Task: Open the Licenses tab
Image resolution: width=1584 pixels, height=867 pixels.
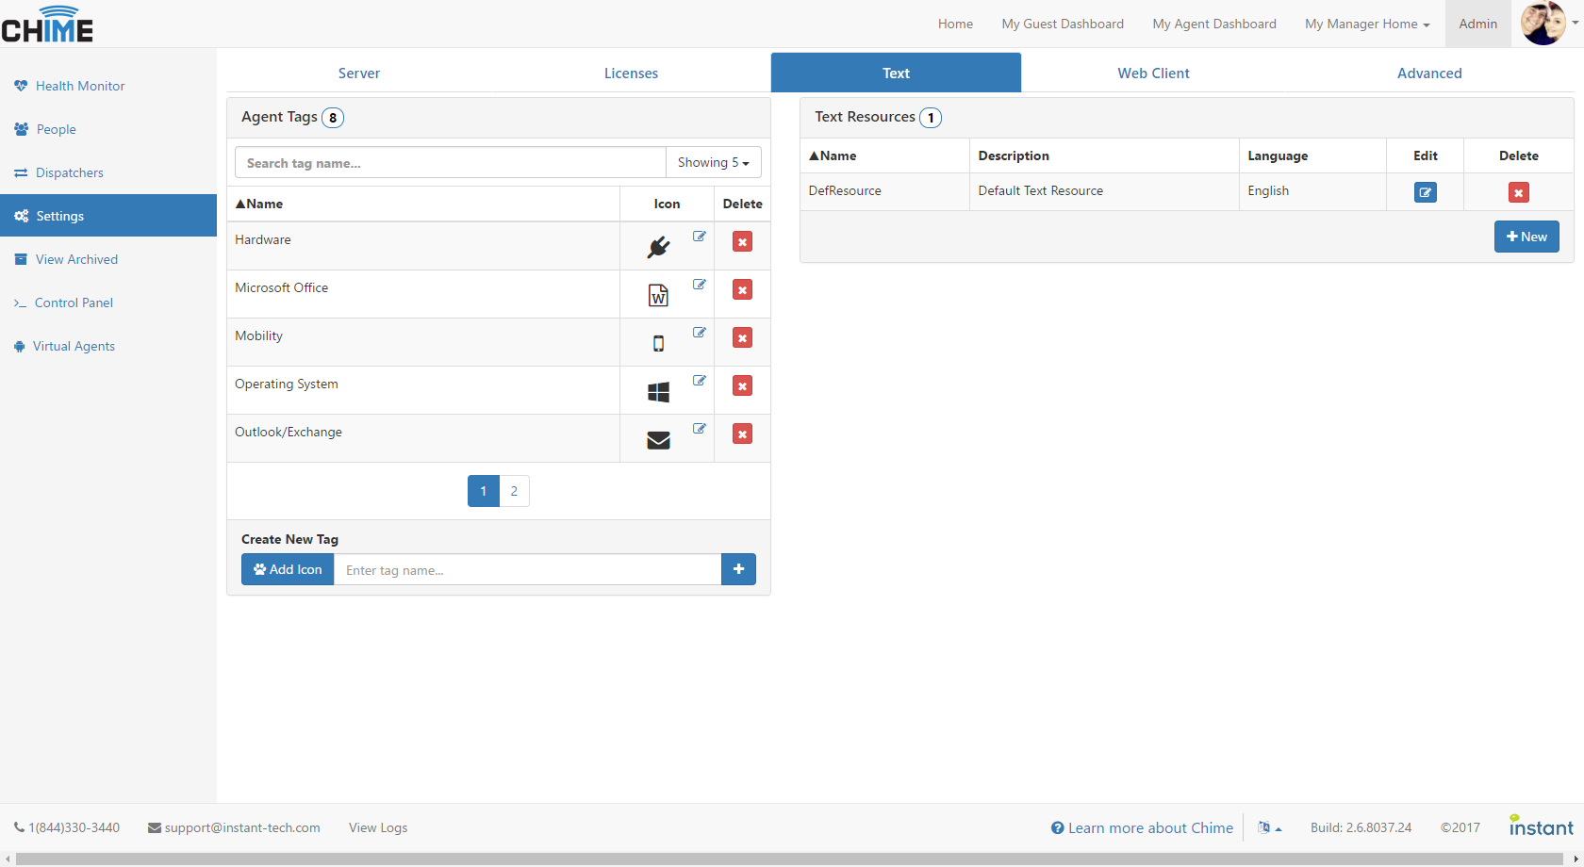Action: (x=631, y=73)
